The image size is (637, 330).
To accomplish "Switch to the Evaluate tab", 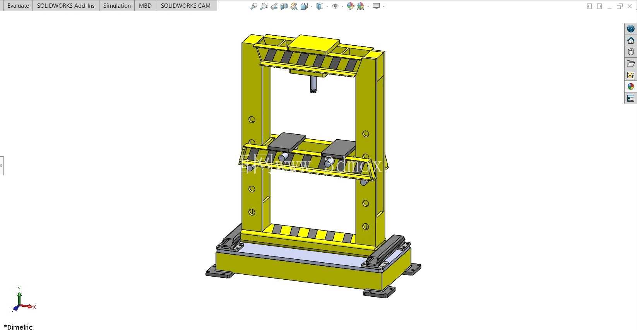I will 18,6.
